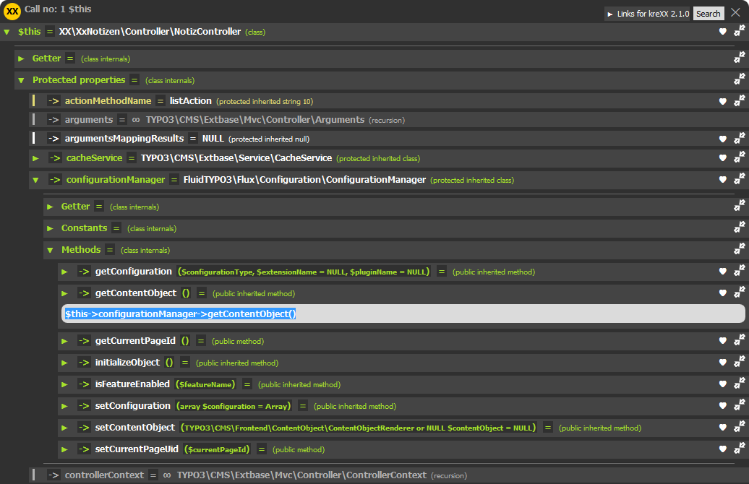Click the Search button
Screen dimensions: 749x484
708,14
